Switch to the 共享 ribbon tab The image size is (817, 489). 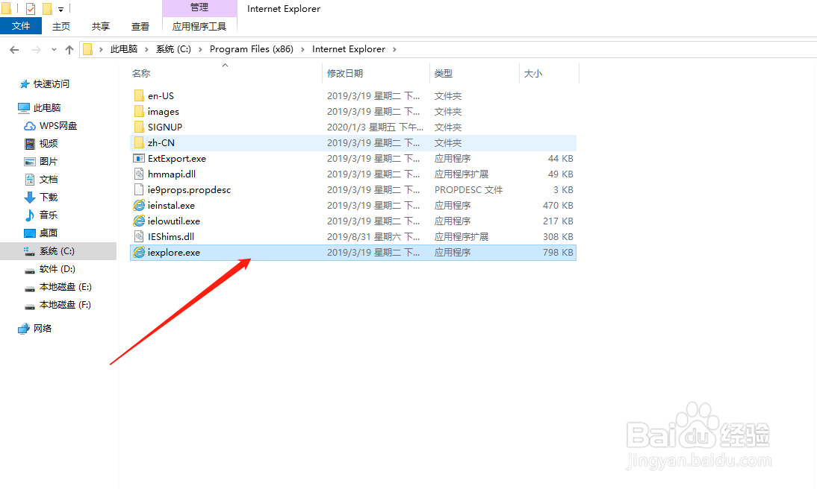pyautogui.click(x=101, y=26)
